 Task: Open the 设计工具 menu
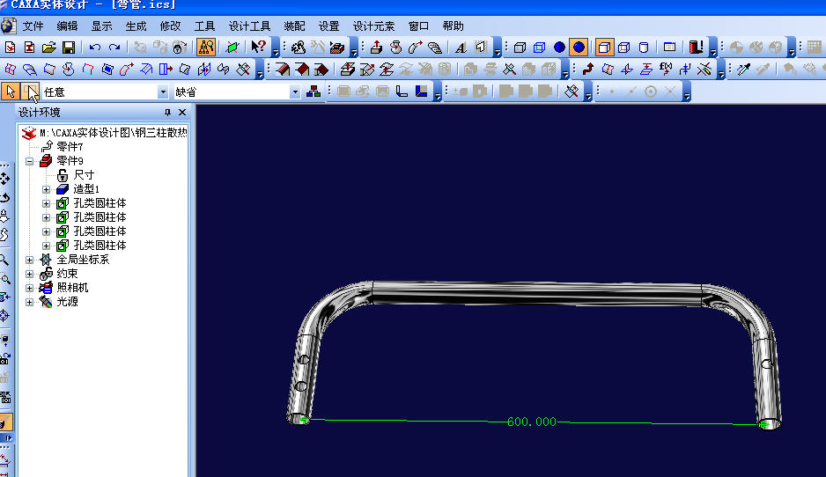[x=250, y=26]
